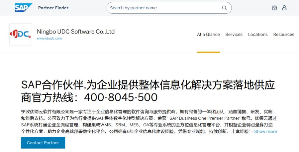Image resolution: width=299 pixels, height=152 pixels.
Task: Open the Resources tab
Action: click(x=284, y=35)
